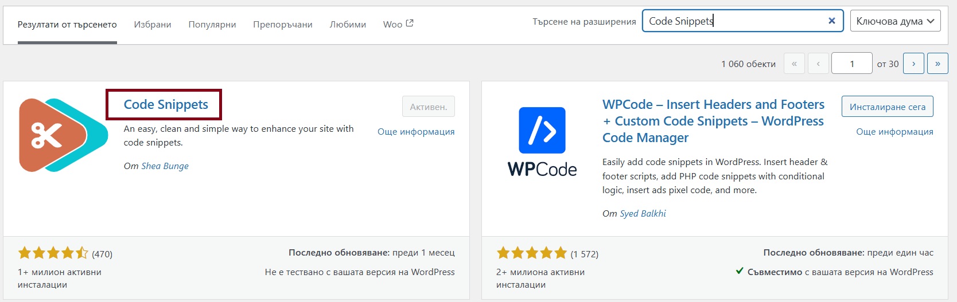Click the disabled first page button
Viewport: 957px width, 302px height.
pyautogui.click(x=794, y=64)
